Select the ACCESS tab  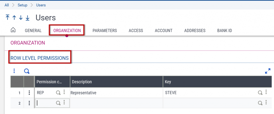[136, 31]
